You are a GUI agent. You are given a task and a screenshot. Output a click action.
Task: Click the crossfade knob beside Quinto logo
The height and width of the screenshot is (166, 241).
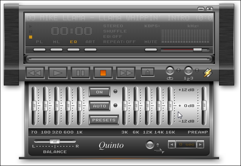[x=150, y=144]
